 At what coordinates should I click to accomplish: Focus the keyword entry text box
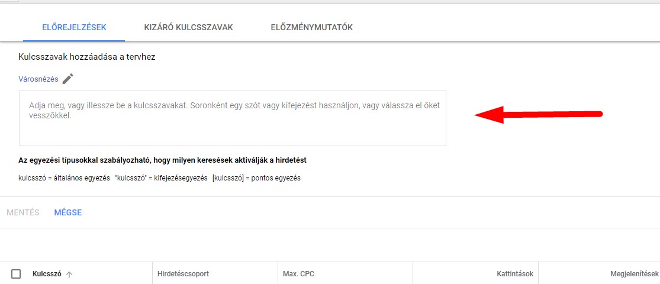(233, 118)
